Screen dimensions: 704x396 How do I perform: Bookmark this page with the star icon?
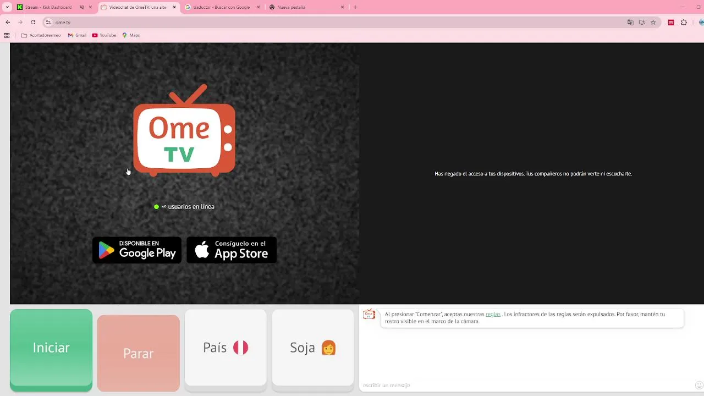(x=653, y=23)
